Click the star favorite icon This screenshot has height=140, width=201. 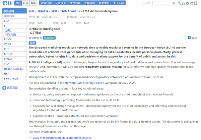(x=183, y=3)
